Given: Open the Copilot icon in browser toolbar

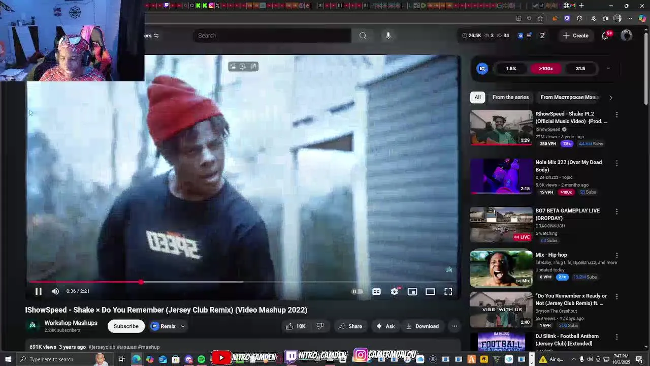Looking at the screenshot, I should (642, 18).
